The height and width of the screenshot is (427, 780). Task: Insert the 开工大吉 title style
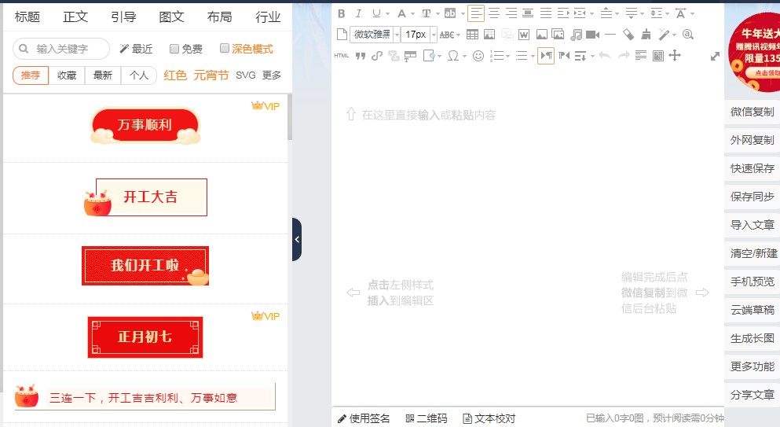pos(145,197)
